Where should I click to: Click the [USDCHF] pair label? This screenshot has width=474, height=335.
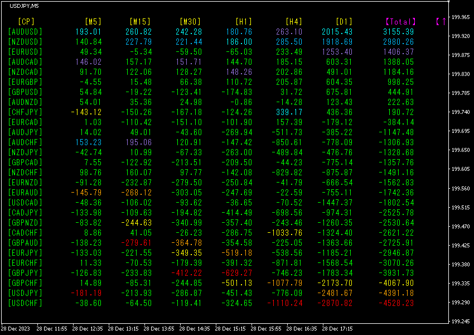(25, 303)
